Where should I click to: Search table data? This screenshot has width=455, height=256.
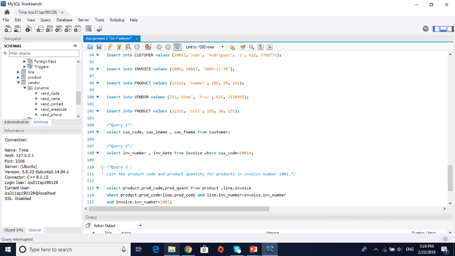88,29
